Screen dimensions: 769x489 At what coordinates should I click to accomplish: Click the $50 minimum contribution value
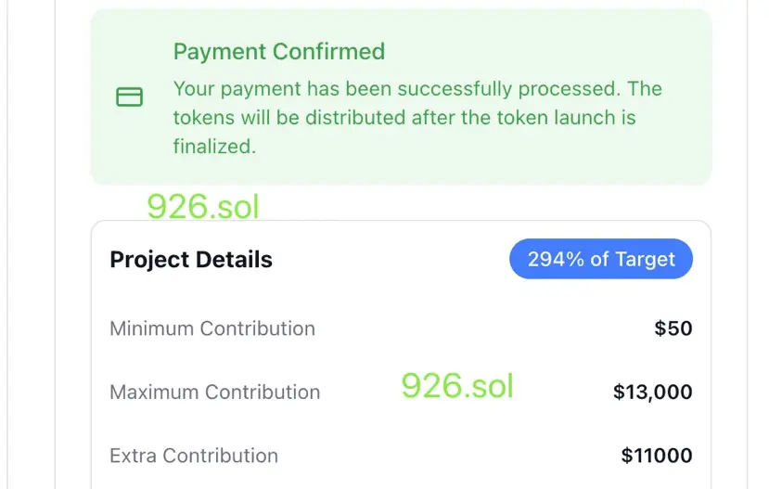(x=673, y=328)
